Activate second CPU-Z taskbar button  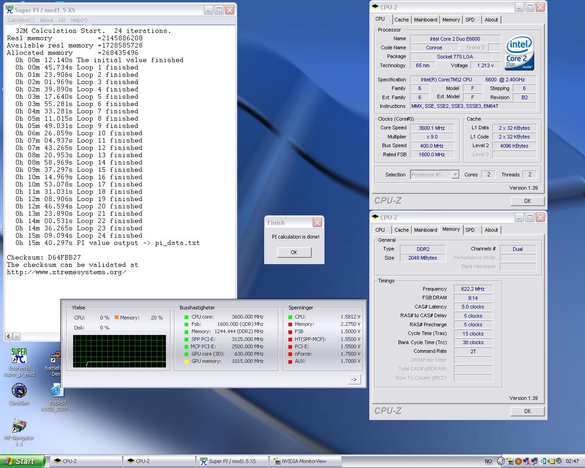[x=159, y=461]
